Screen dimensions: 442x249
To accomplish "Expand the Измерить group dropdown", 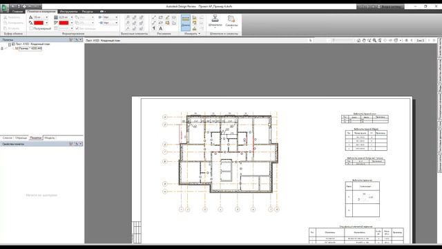I will (192, 34).
